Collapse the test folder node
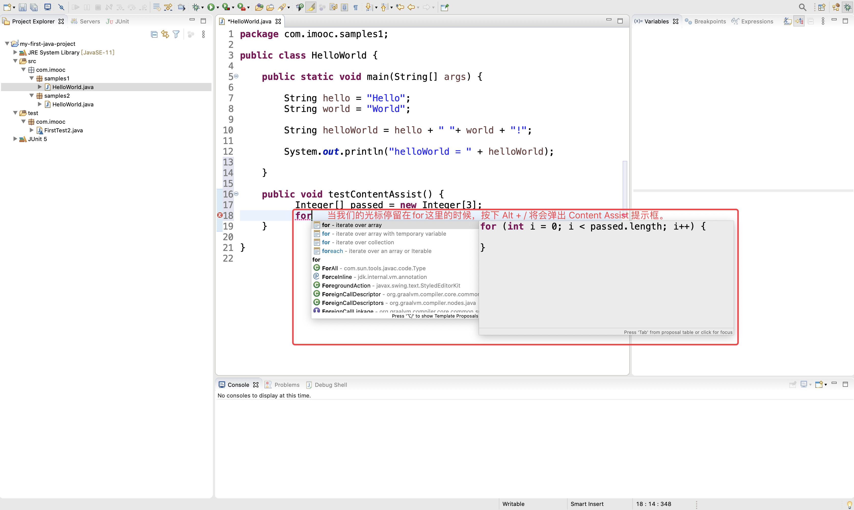Screen dimensions: 854x510 (x=15, y=113)
